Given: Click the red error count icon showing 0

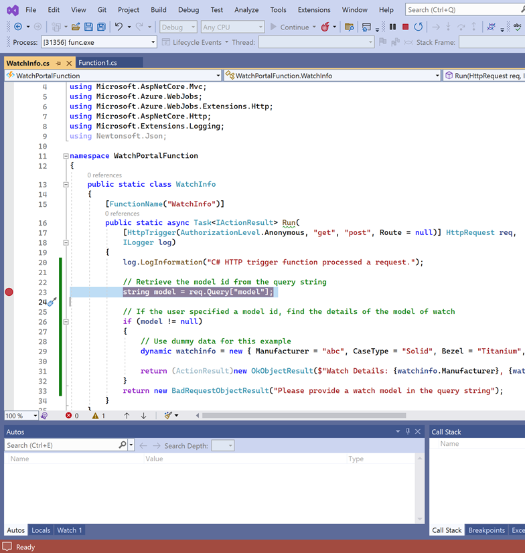Looking at the screenshot, I should point(69,416).
